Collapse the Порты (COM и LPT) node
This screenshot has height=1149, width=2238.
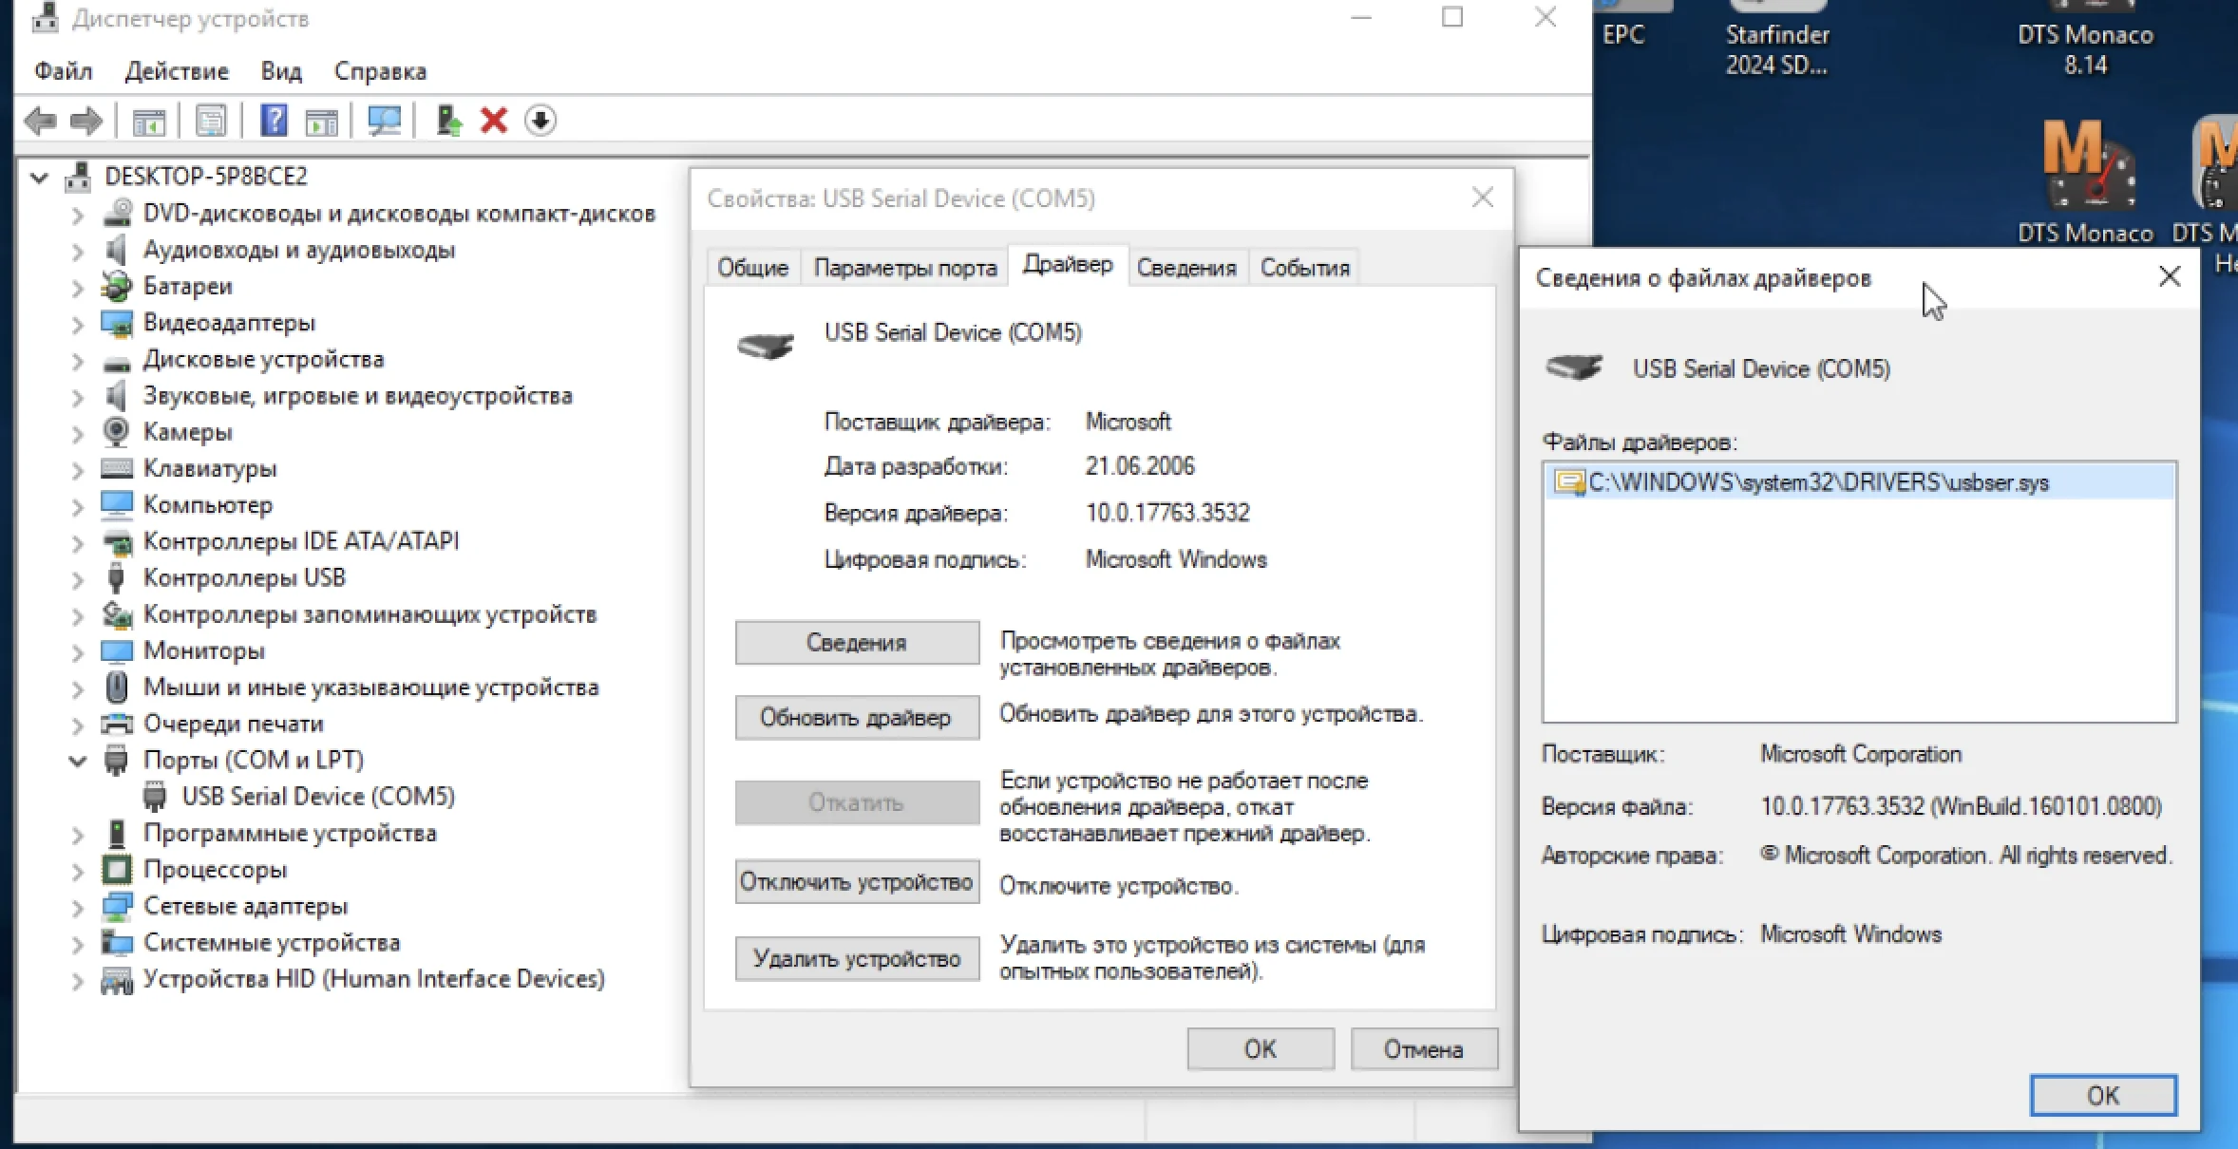click(78, 761)
